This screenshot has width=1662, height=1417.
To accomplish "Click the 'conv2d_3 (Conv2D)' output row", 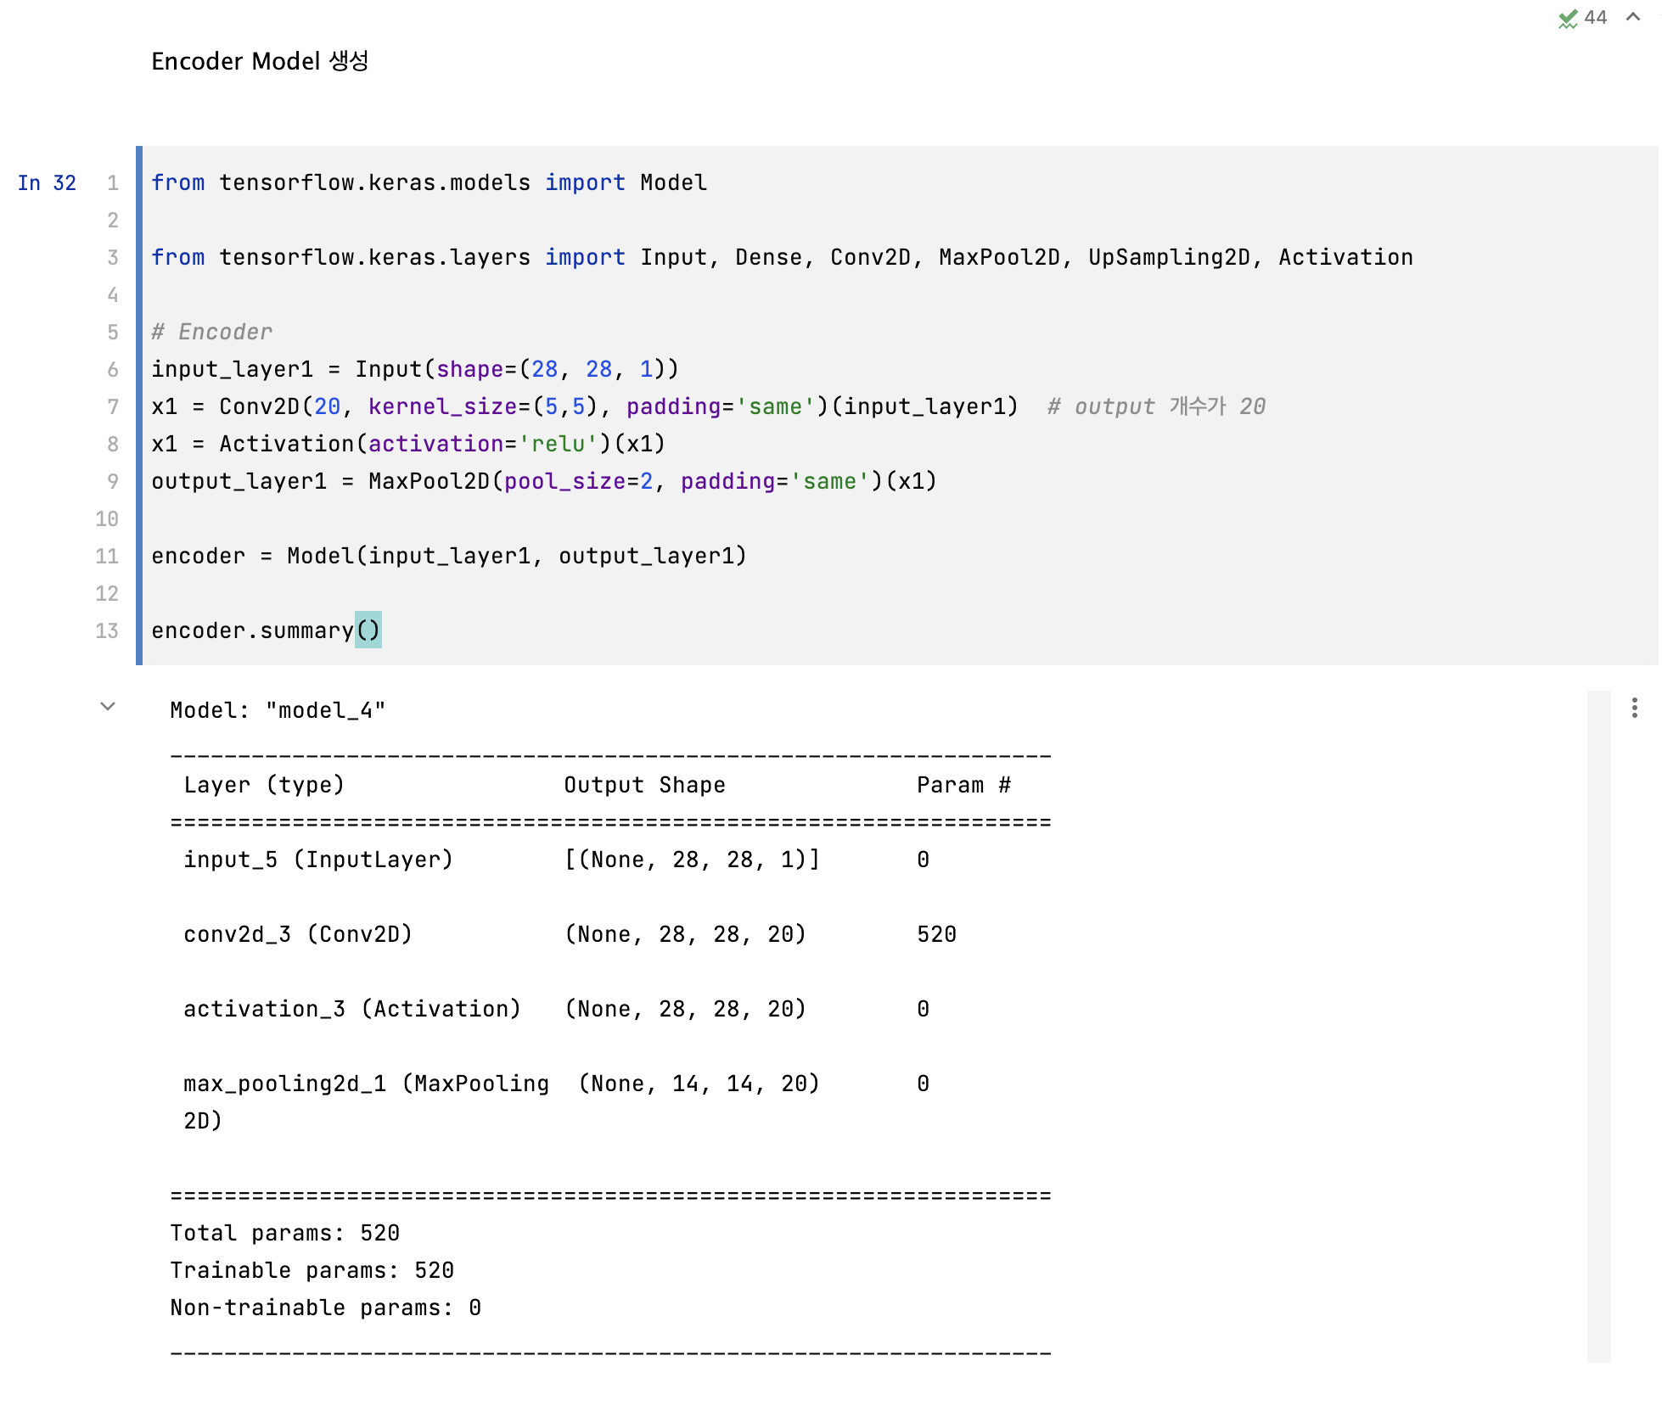I will pos(298,934).
